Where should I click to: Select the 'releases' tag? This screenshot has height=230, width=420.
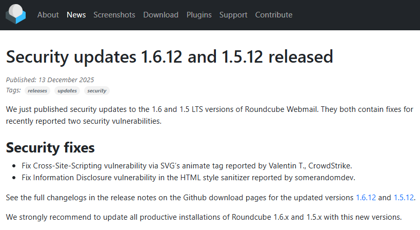37,91
